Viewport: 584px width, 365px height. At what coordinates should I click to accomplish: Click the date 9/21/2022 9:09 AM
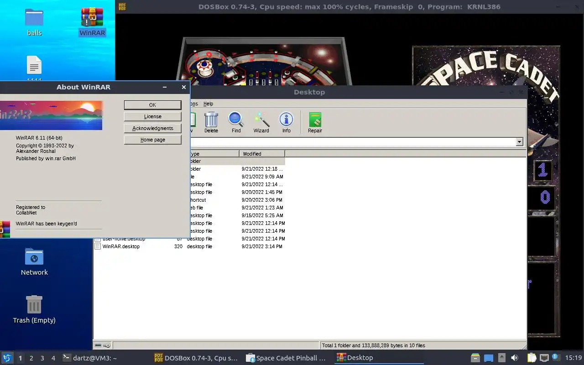262,177
